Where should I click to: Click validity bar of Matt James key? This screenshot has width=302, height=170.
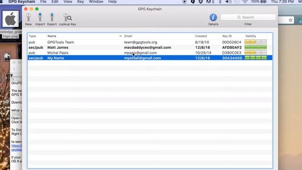tap(256, 47)
